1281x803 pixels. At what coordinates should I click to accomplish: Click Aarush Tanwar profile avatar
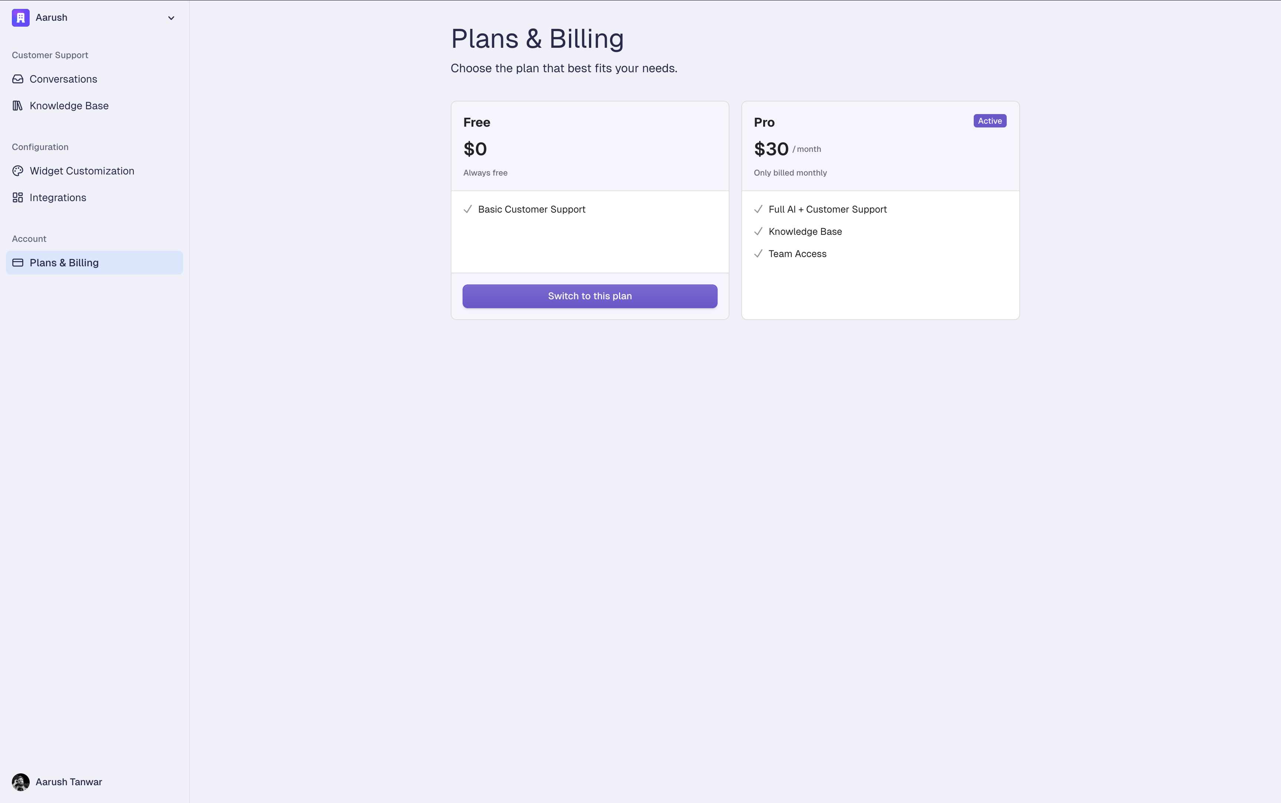click(21, 782)
